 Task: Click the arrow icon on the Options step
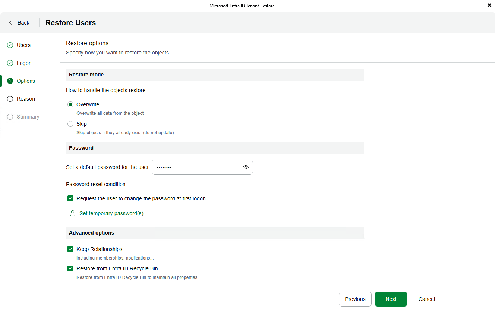[x=10, y=81]
